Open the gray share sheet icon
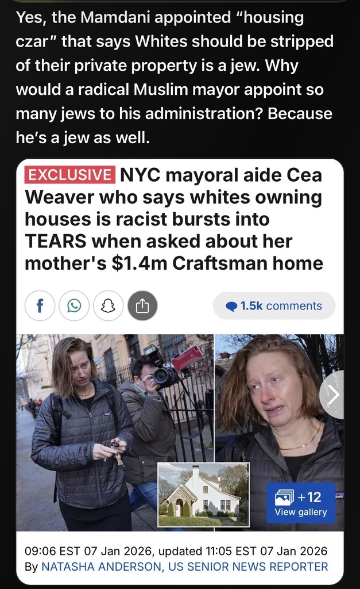 (x=142, y=306)
